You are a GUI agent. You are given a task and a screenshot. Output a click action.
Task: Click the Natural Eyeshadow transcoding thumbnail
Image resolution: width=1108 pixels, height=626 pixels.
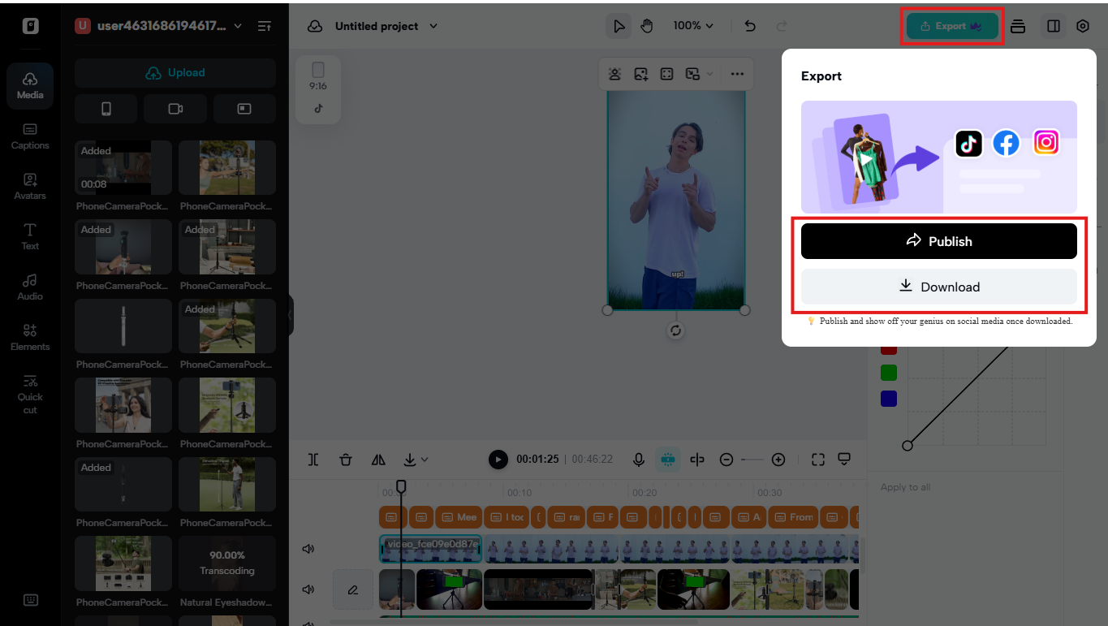click(226, 563)
